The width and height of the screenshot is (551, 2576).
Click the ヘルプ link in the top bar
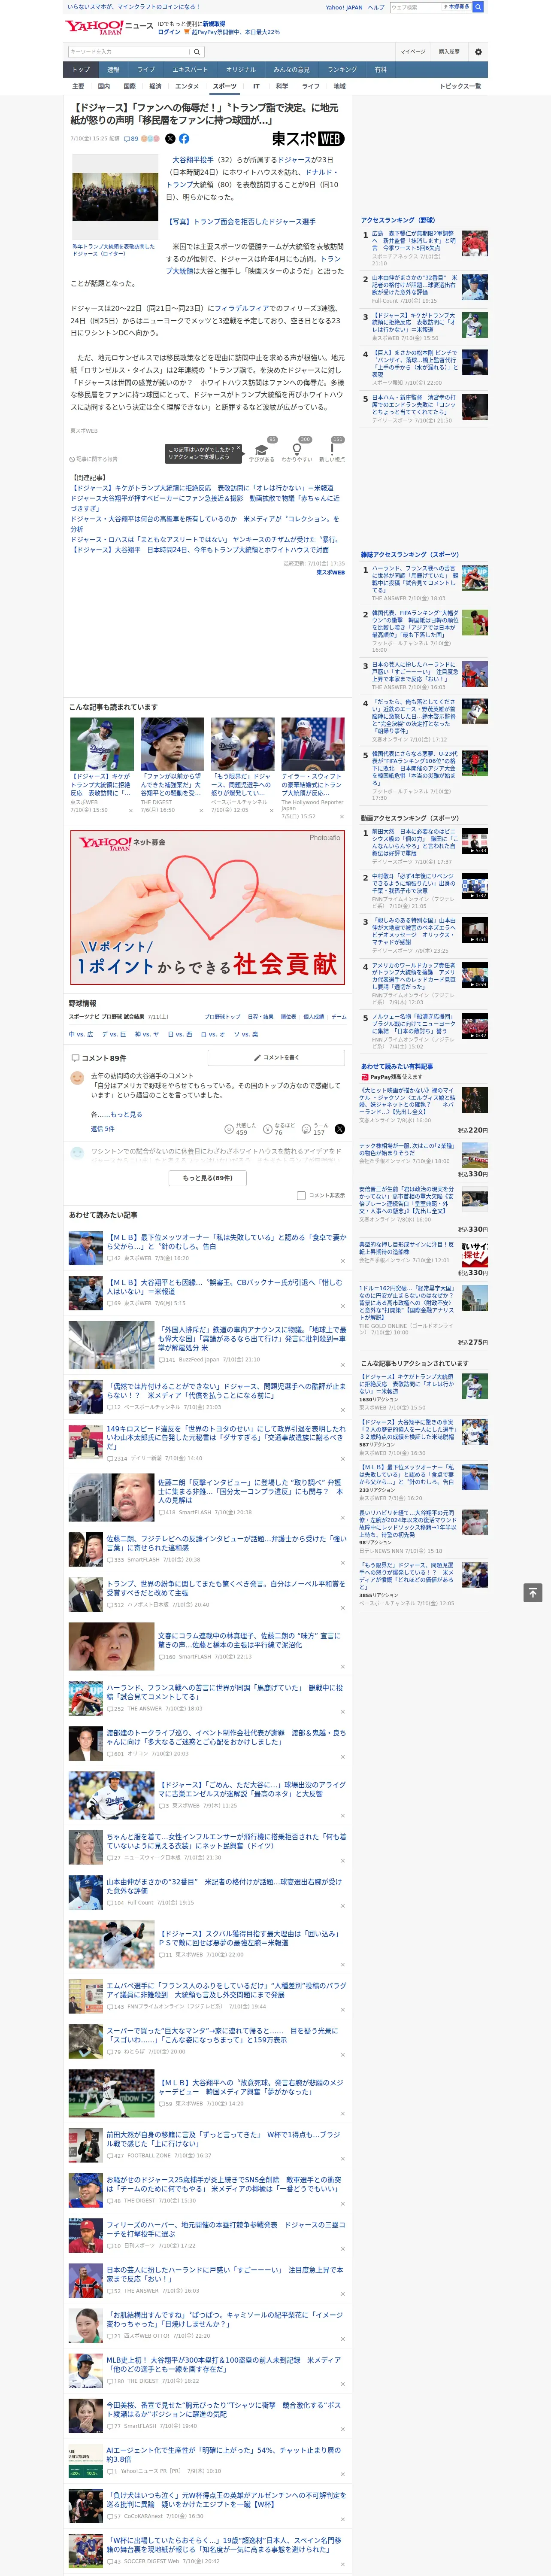pos(376,7)
